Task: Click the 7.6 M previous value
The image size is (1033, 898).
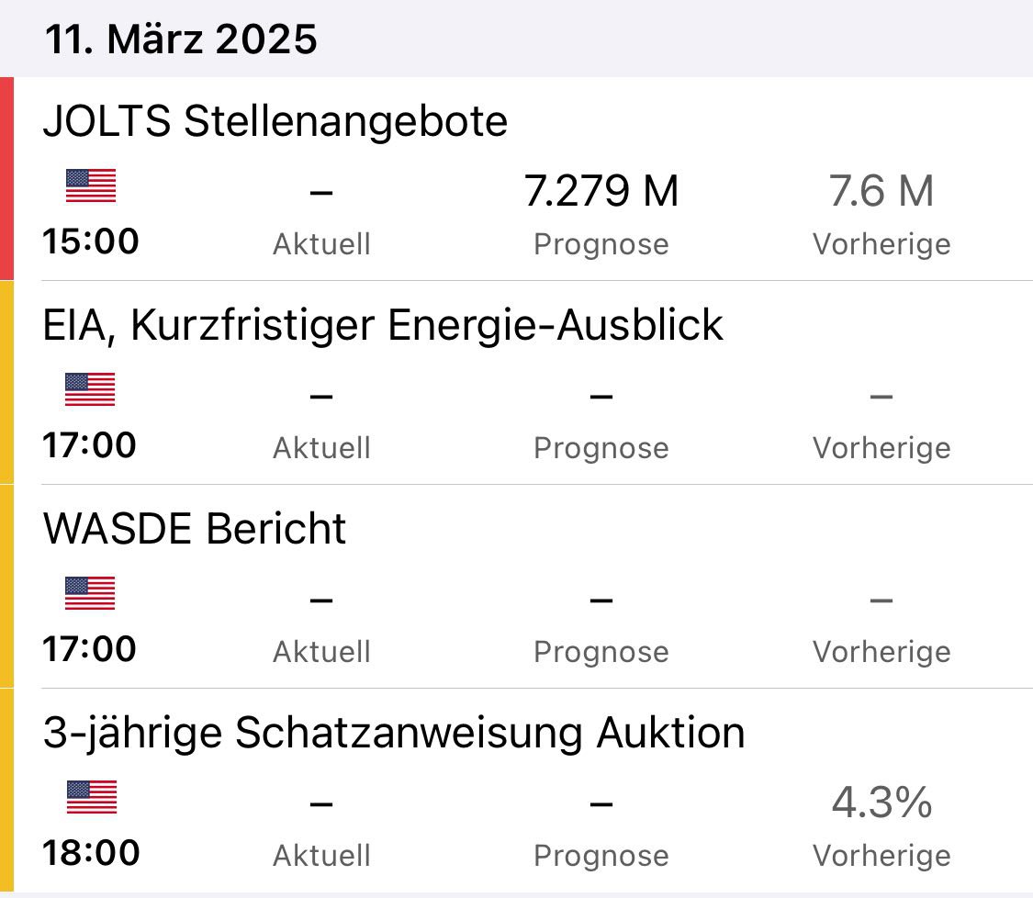Action: 881,191
